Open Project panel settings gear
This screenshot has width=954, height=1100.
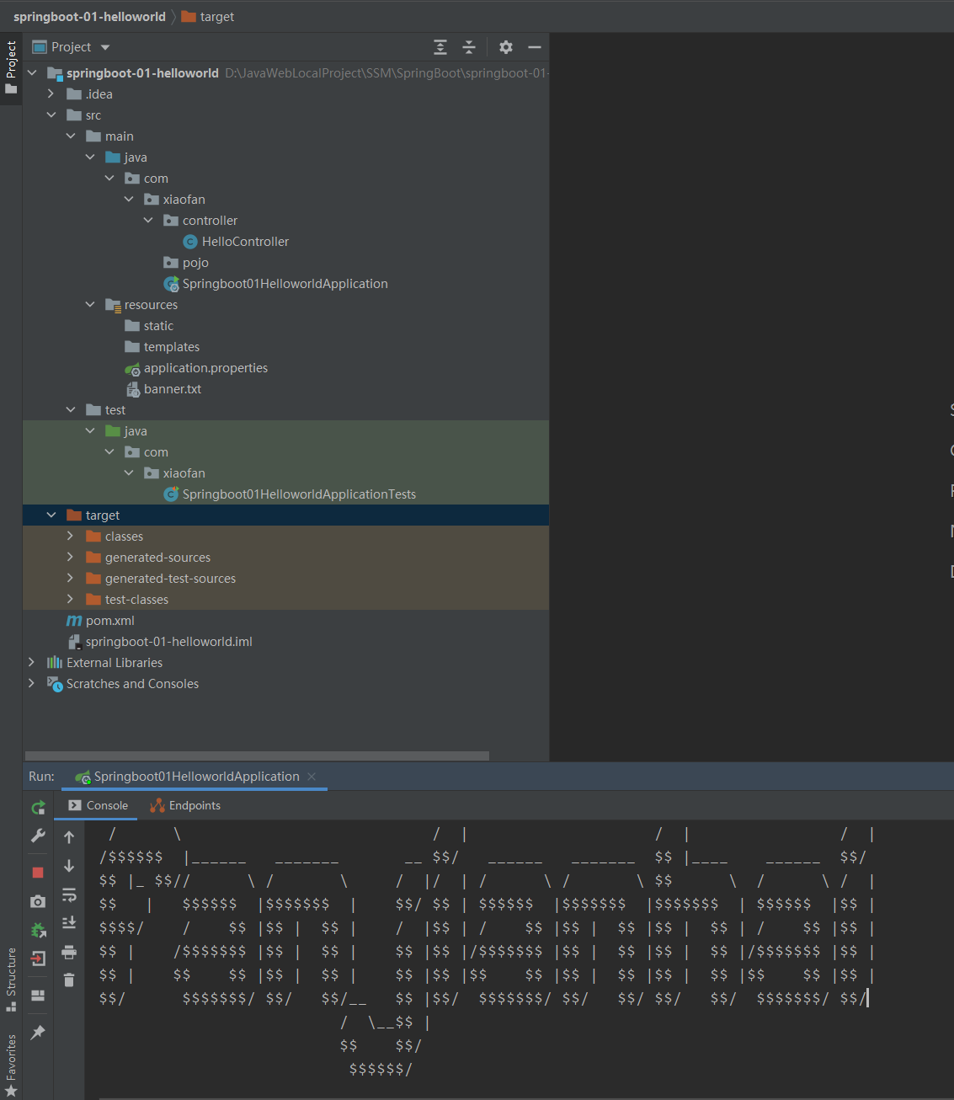[505, 47]
